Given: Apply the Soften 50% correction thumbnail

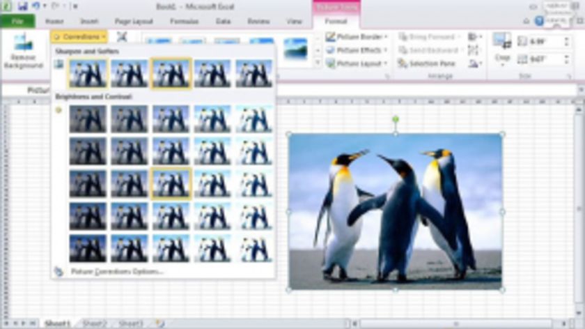Looking at the screenshot, I should (88, 74).
